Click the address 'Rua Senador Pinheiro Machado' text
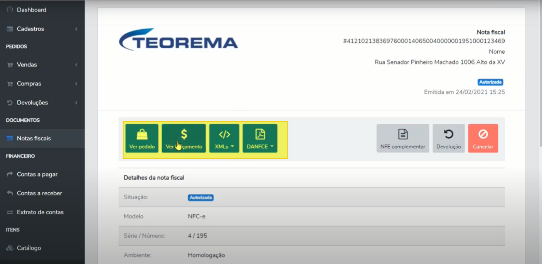This screenshot has height=264, width=542. [440, 62]
